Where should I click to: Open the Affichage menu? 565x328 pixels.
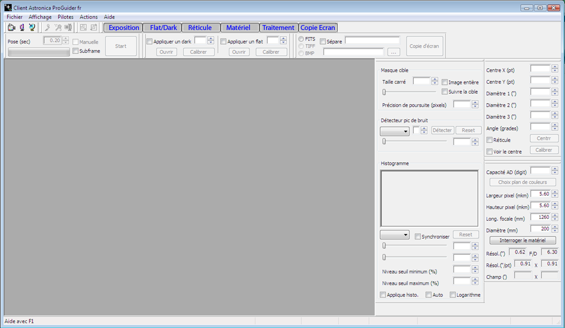pyautogui.click(x=40, y=17)
